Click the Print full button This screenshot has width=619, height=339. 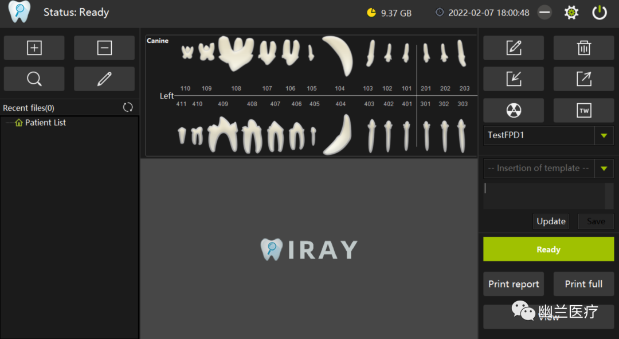tap(584, 284)
